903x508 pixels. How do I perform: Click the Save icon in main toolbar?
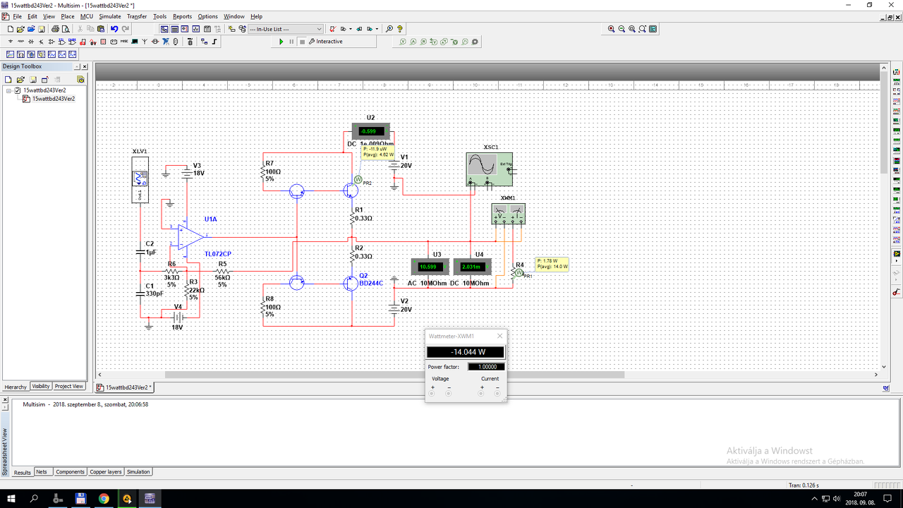(x=42, y=29)
